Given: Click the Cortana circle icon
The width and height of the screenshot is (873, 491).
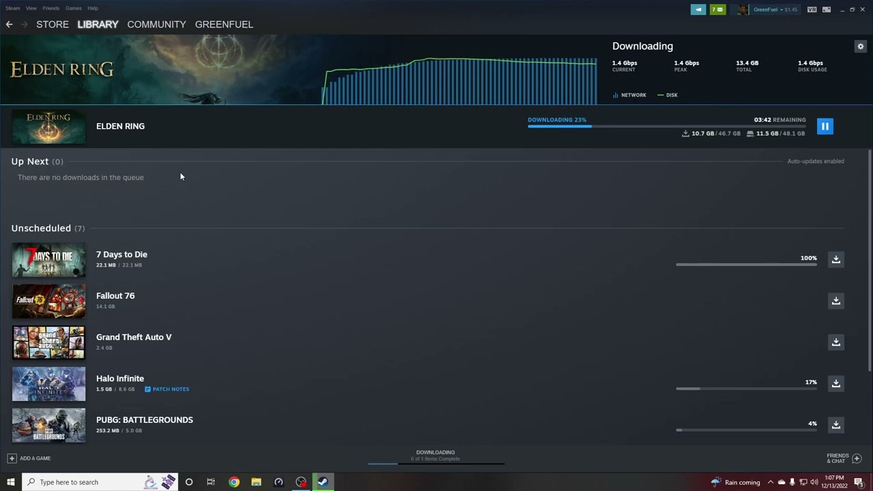Looking at the screenshot, I should click(x=189, y=482).
